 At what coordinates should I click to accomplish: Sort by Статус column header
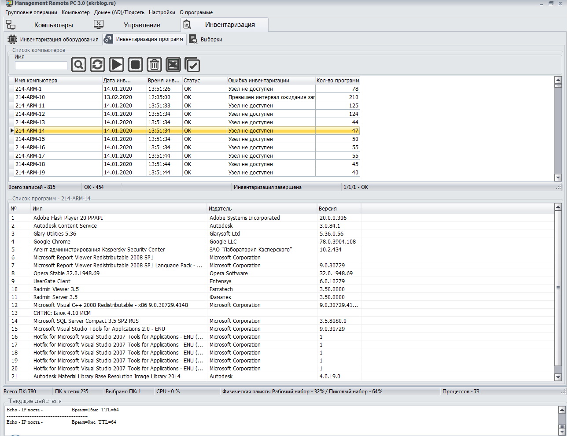[205, 81]
